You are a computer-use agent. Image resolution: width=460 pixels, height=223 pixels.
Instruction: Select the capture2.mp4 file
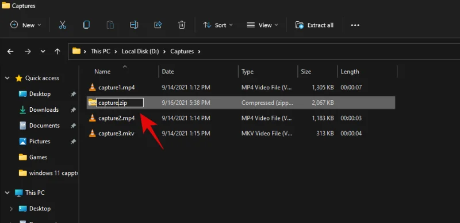click(117, 118)
